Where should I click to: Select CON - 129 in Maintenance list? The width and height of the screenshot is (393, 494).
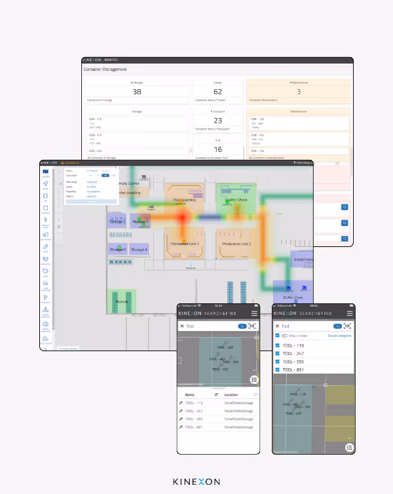299,123
